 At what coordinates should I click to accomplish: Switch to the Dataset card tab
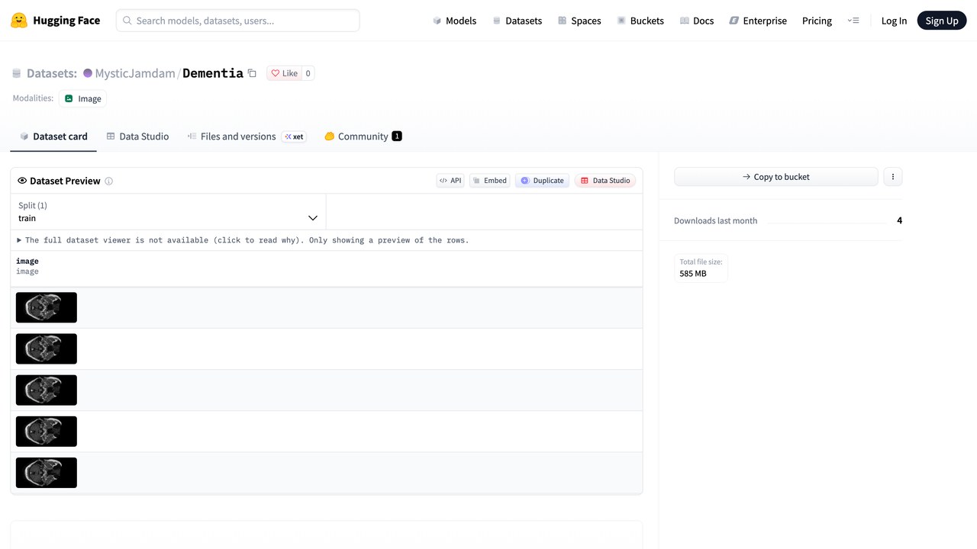[53, 136]
